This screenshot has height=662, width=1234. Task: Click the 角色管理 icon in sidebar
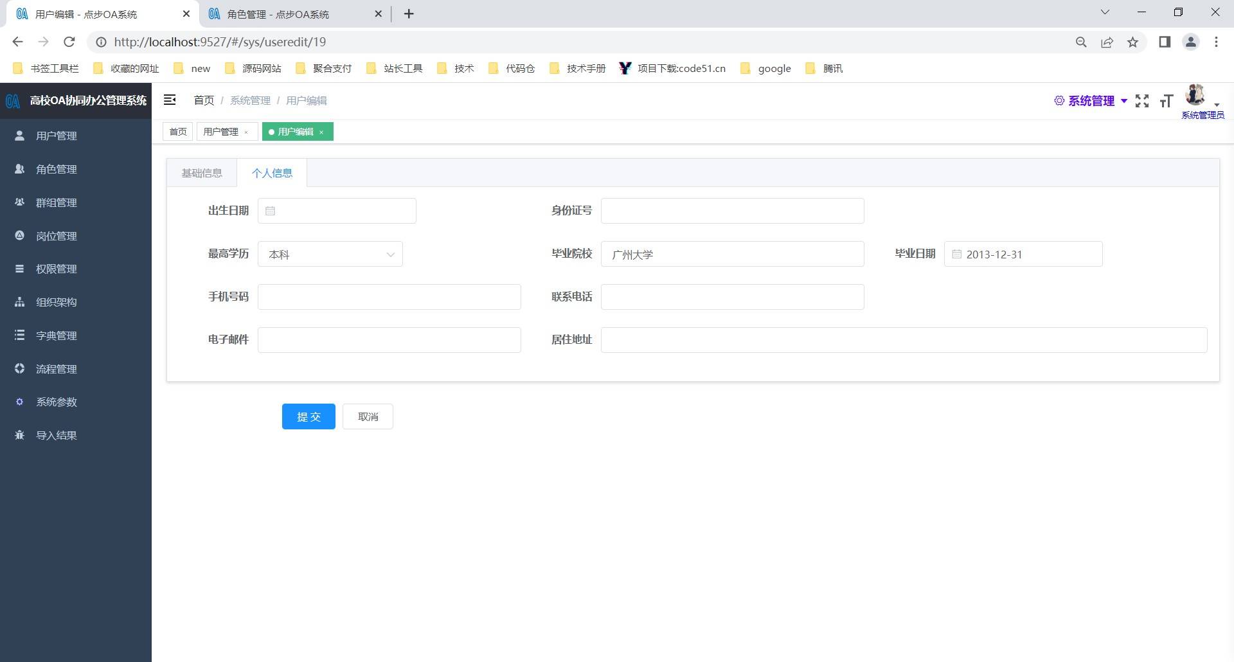click(x=19, y=169)
